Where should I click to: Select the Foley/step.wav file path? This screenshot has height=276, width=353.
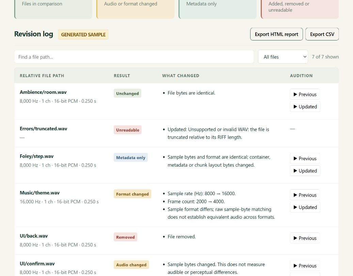point(37,156)
